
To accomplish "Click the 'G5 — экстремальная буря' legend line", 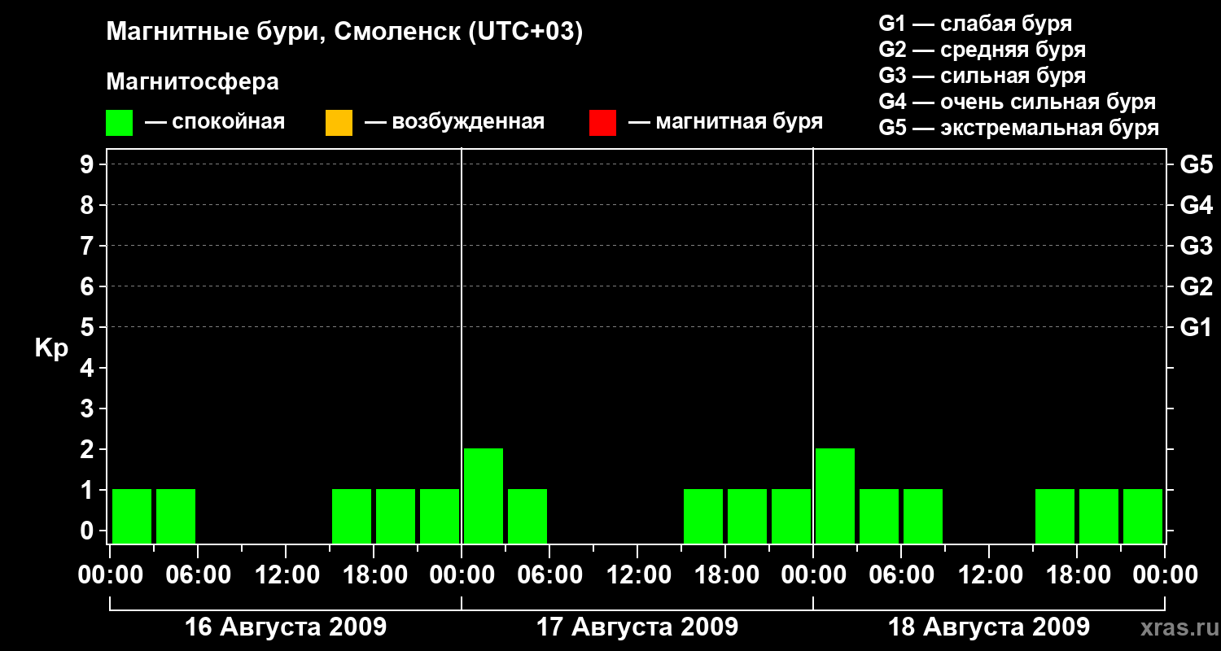I will click(x=1019, y=128).
